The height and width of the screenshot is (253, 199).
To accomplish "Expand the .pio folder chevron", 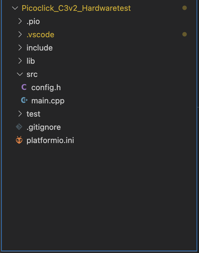I will coord(20,21).
